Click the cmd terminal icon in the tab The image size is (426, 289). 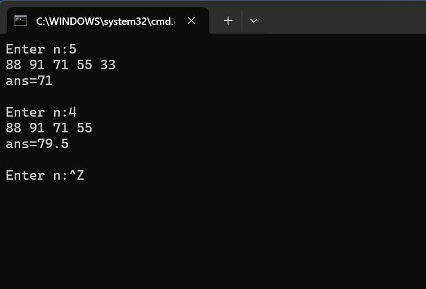click(x=21, y=21)
